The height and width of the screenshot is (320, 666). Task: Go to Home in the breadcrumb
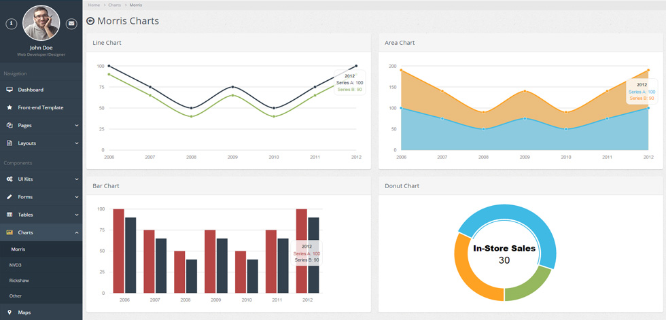(x=94, y=5)
